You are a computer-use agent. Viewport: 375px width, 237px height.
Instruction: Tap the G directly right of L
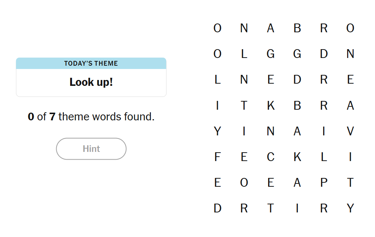point(271,54)
